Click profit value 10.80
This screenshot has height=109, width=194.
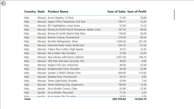point(143,18)
